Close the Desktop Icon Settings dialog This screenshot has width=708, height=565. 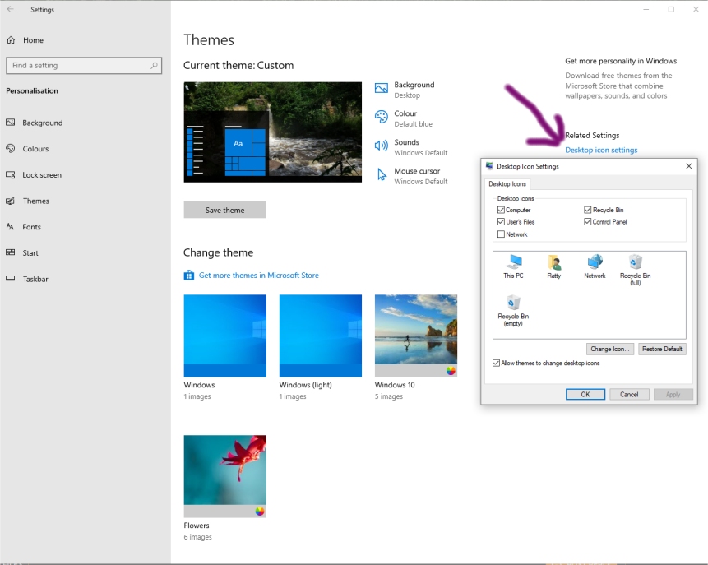tap(689, 166)
